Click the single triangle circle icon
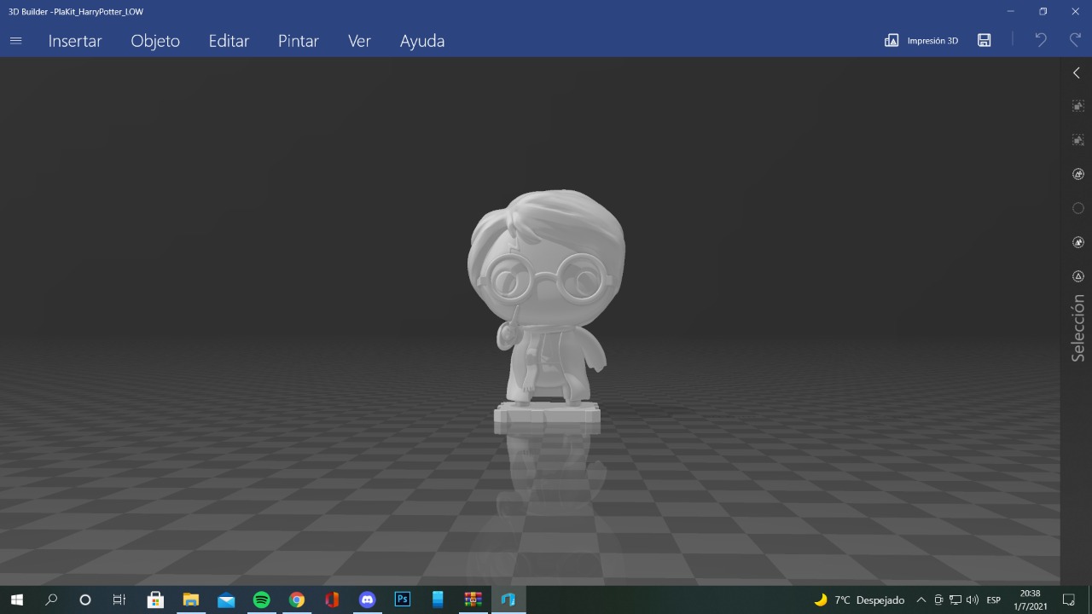1092x614 pixels. point(1078,276)
